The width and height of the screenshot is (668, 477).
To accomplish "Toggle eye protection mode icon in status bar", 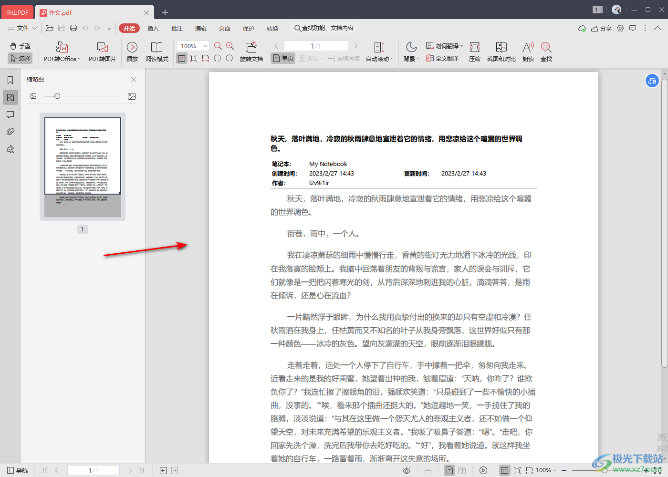I will click(x=407, y=470).
